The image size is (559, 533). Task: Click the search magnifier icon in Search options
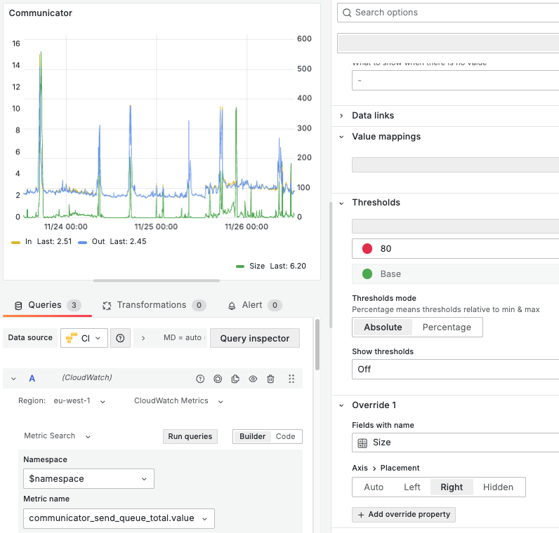[x=347, y=13]
